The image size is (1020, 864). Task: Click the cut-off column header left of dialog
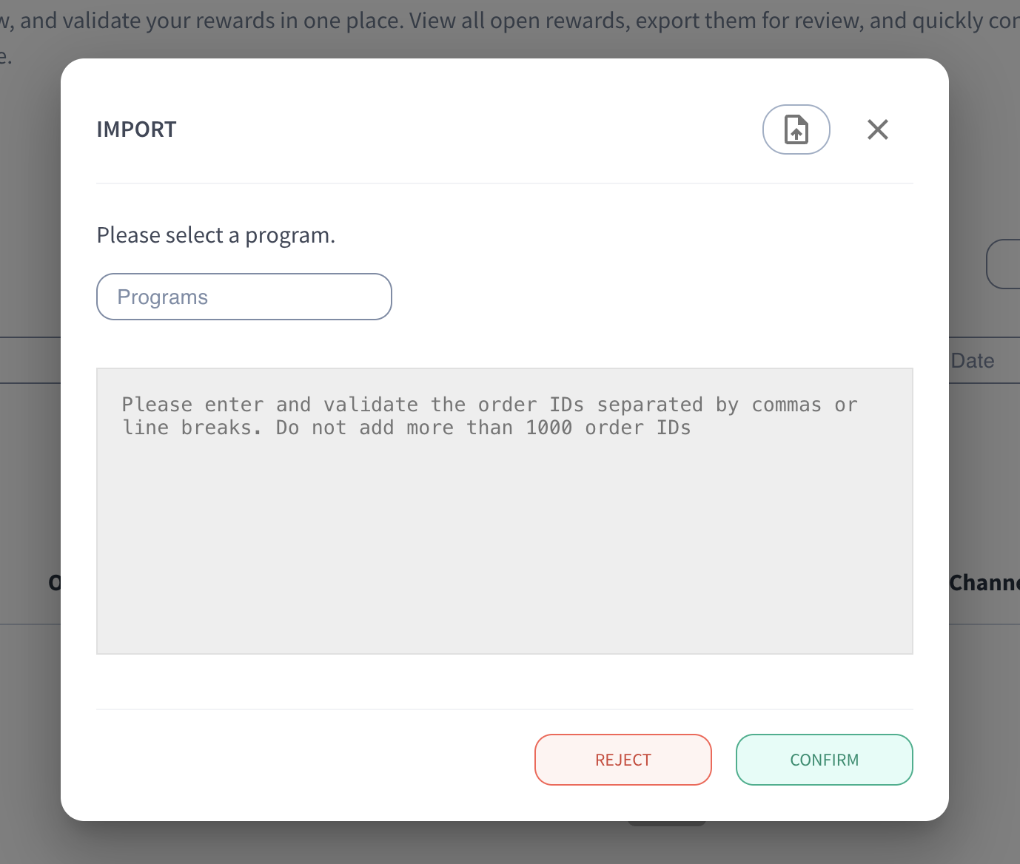tap(55, 583)
